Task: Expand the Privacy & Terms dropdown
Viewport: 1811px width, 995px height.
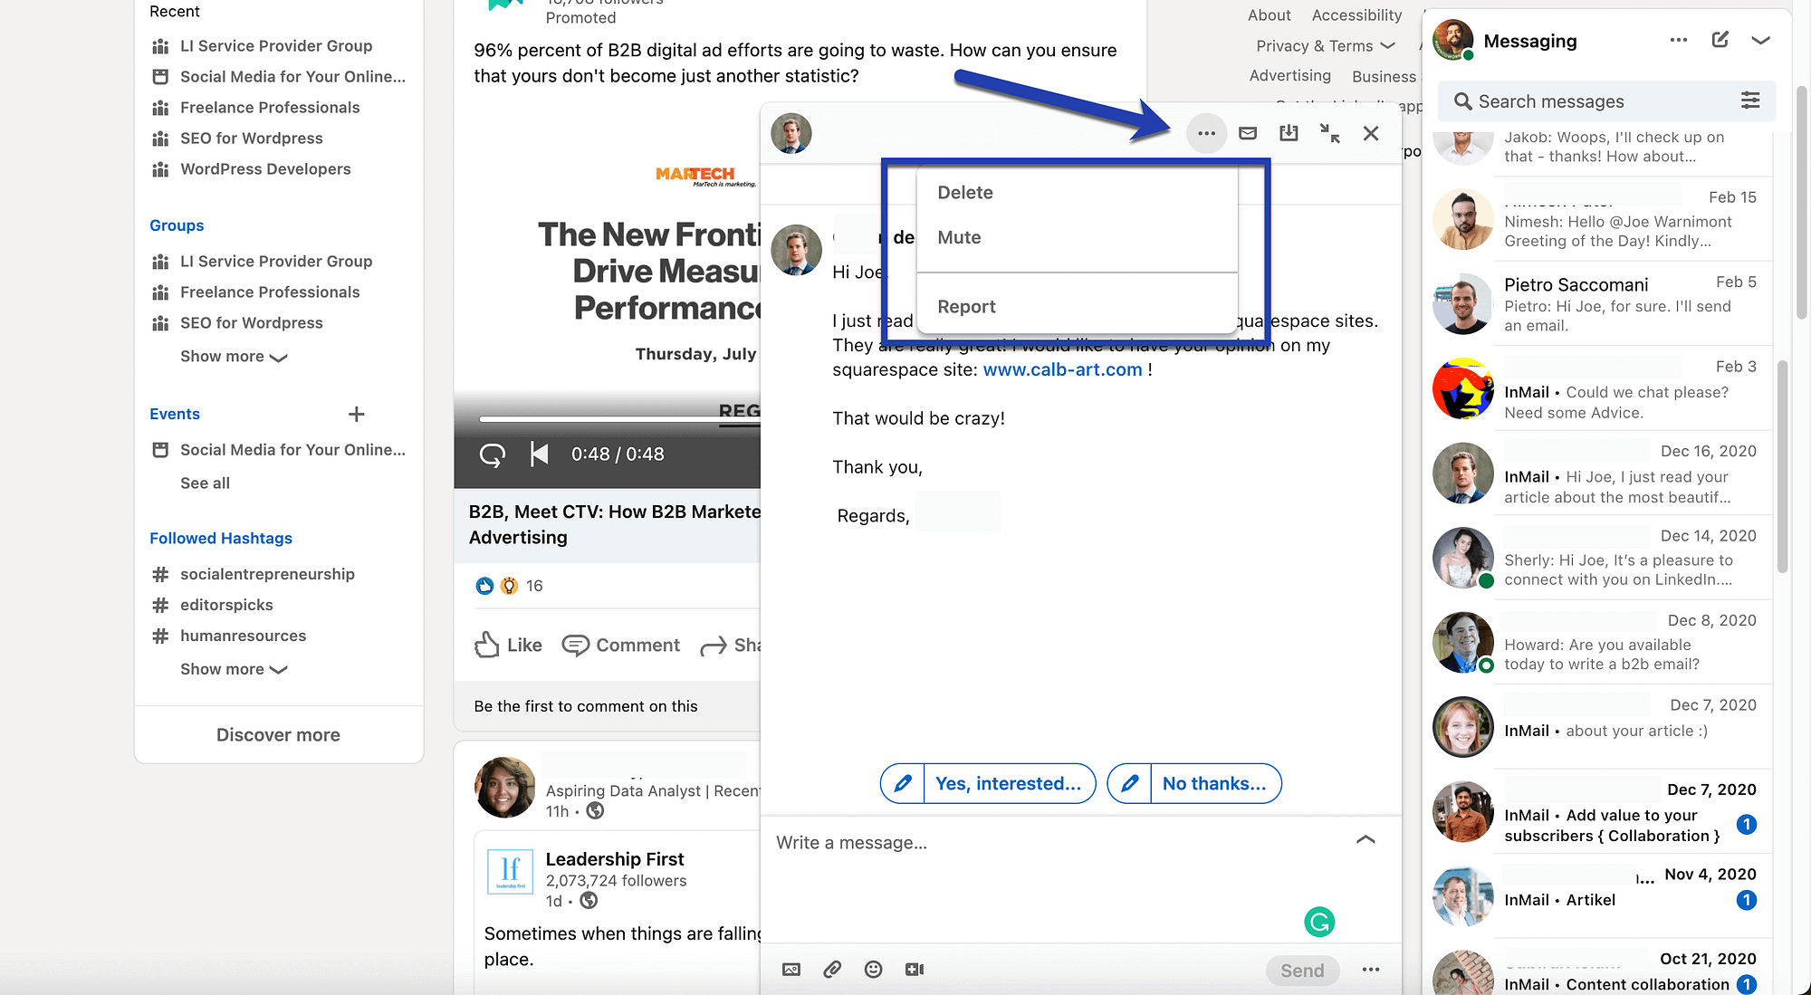Action: click(x=1323, y=44)
